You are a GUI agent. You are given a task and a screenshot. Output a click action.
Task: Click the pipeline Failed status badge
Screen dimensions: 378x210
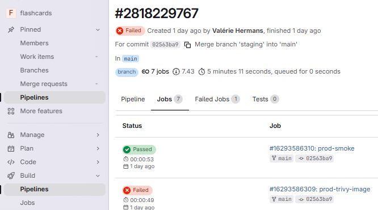pyautogui.click(x=130, y=31)
